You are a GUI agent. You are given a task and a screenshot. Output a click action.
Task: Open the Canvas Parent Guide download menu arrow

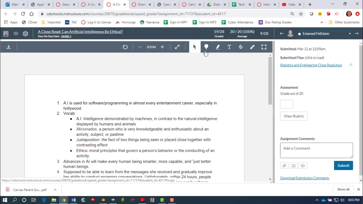(x=55, y=190)
